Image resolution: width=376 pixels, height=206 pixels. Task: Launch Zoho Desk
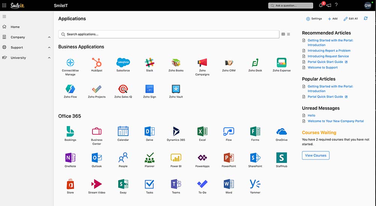tap(255, 63)
